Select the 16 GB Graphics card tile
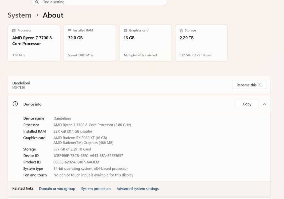 click(146, 43)
